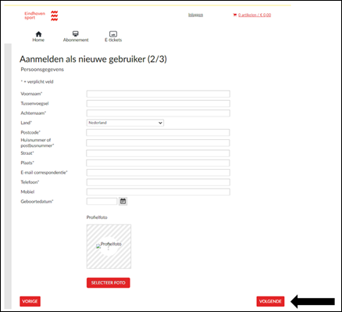
Task: Click into the Straat field
Action: [x=158, y=153]
